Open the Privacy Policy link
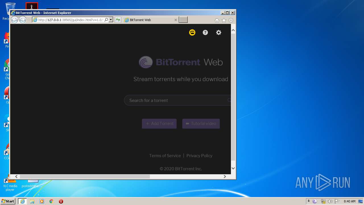 (199, 156)
